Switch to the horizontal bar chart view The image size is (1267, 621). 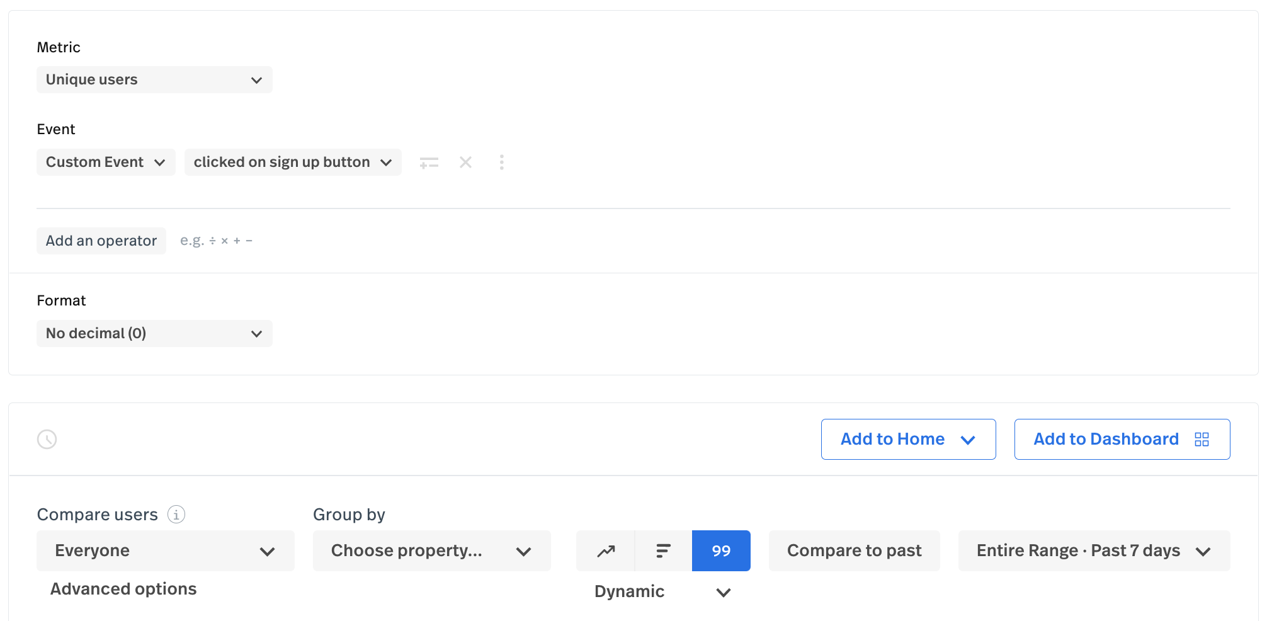663,551
